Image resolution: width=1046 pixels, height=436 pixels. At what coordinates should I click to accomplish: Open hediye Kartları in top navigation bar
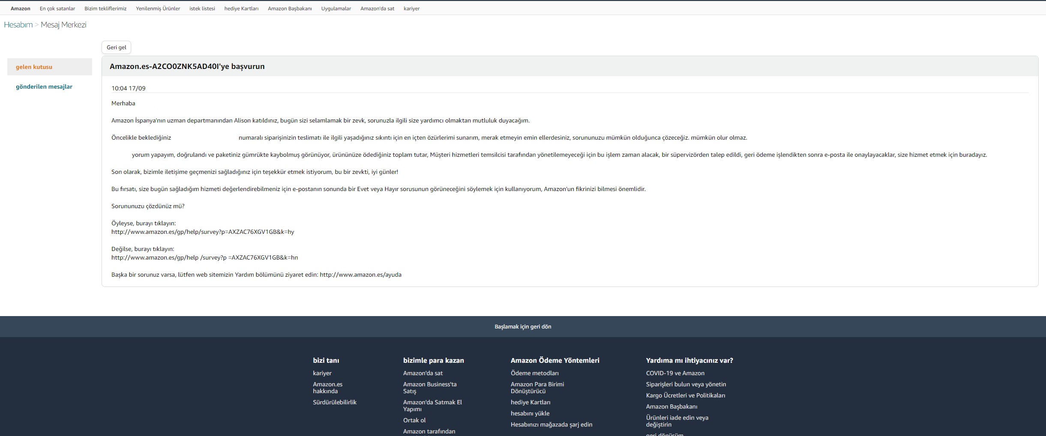pos(241,9)
